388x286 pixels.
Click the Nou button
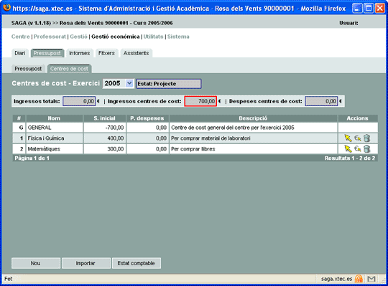coord(36,263)
